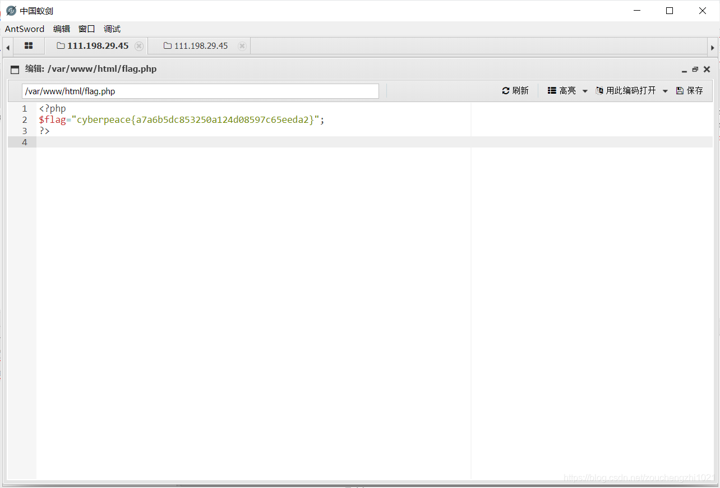Click the <?php code line
Screen dimensions: 720x488
point(52,109)
